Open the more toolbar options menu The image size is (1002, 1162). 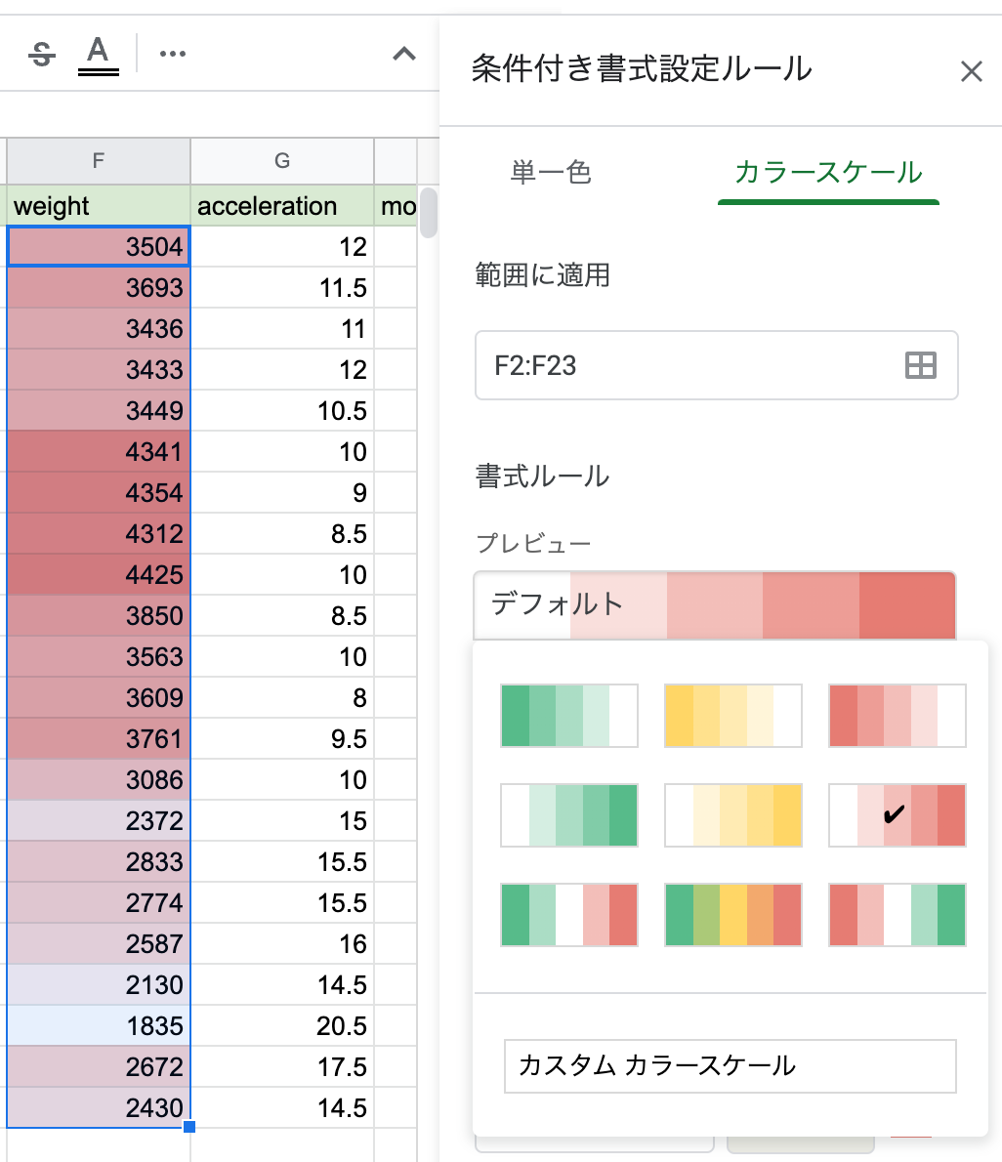coord(173,54)
